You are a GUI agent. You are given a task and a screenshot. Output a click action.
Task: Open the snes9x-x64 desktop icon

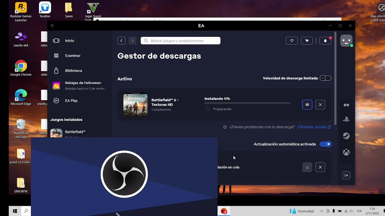21,39
